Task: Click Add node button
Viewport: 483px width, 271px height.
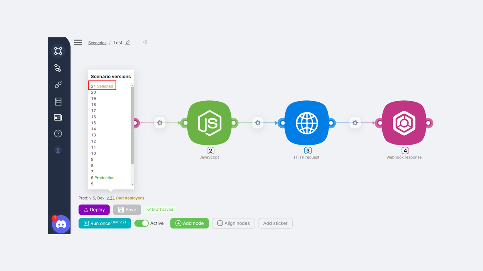Action: click(x=190, y=223)
